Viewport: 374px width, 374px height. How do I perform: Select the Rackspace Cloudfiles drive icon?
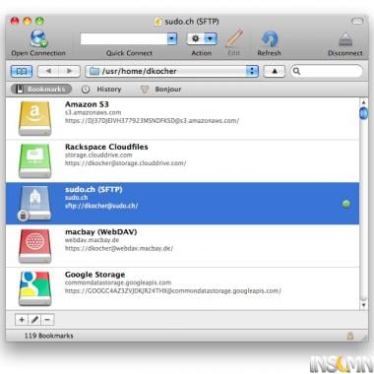click(x=35, y=161)
